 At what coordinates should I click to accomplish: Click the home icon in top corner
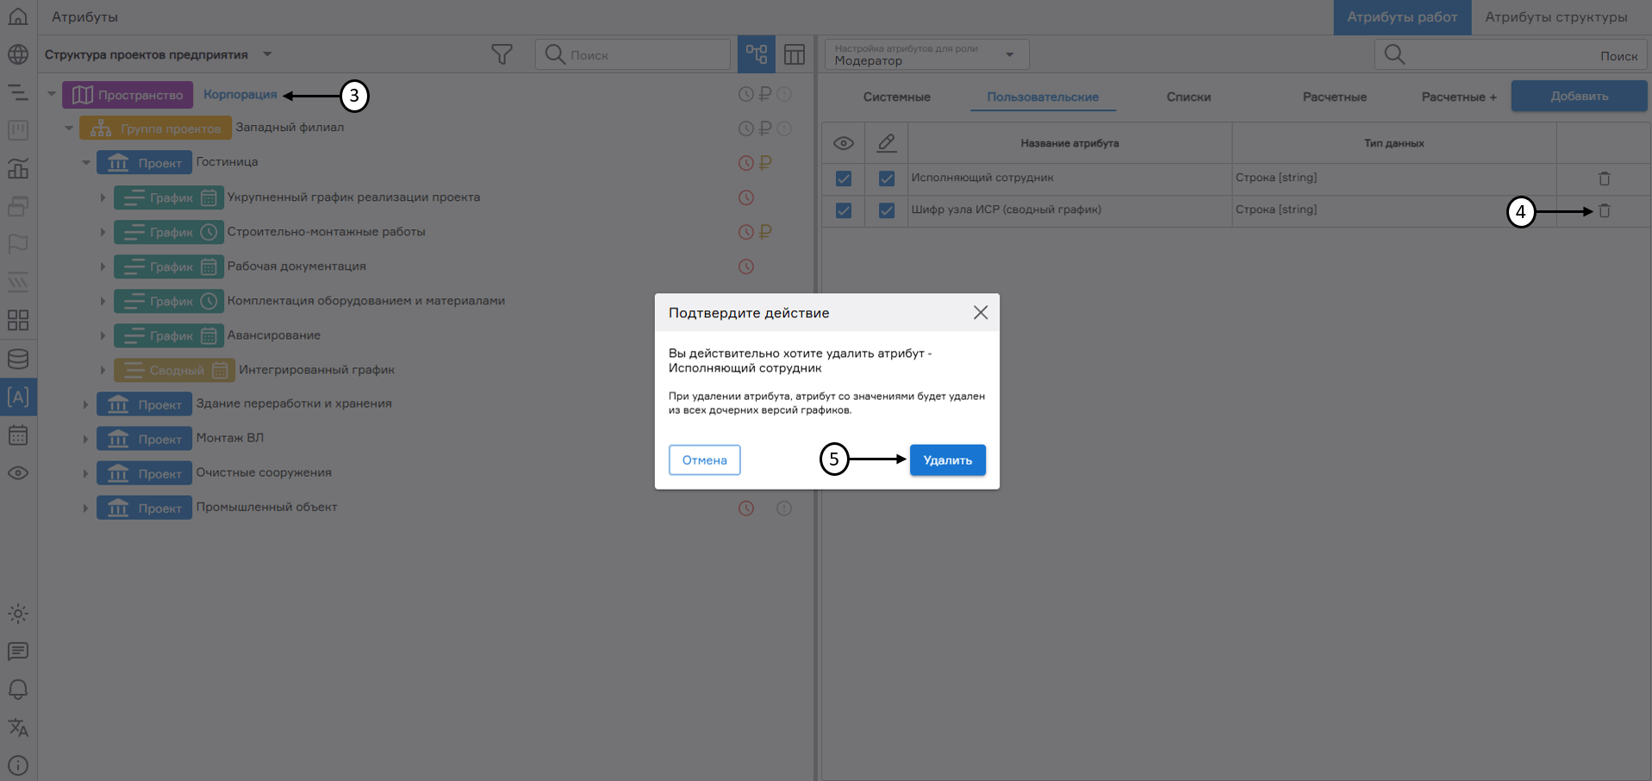pyautogui.click(x=18, y=16)
